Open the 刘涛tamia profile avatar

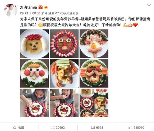pyautogui.click(x=11, y=10)
